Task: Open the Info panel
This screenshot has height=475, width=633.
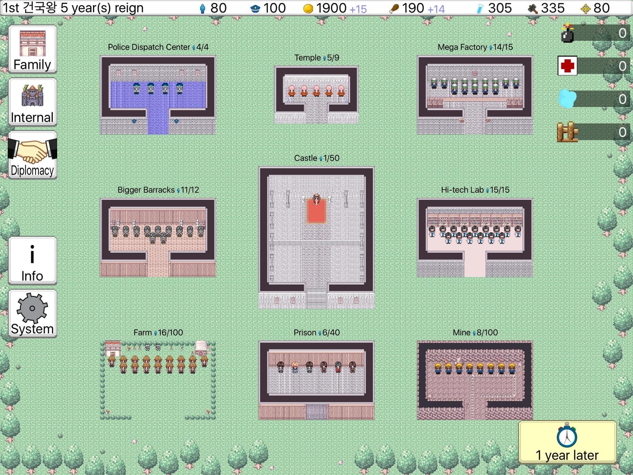Action: (32, 261)
